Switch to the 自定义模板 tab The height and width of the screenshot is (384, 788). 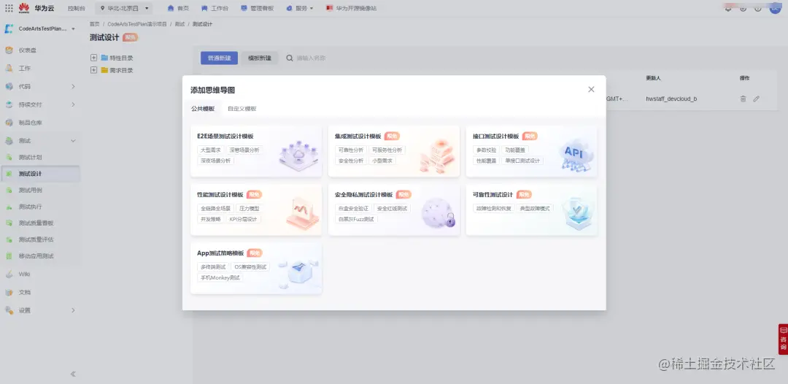point(242,109)
